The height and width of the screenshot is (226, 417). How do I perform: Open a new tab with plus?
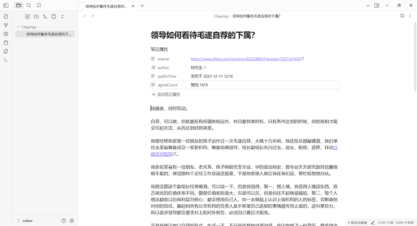click(142, 5)
